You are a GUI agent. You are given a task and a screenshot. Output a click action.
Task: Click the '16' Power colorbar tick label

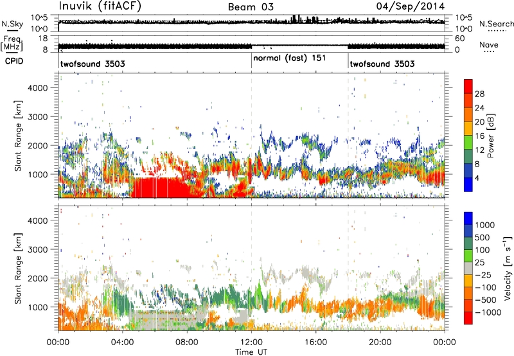[x=479, y=136]
